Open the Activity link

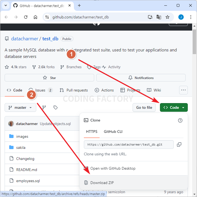(x=111, y=67)
